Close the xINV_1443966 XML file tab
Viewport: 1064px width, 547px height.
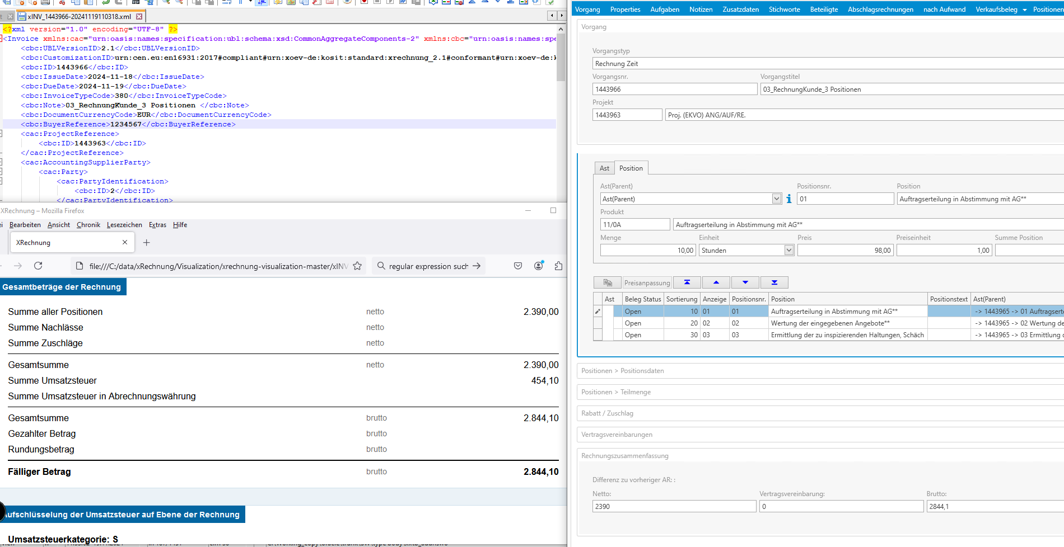(139, 17)
